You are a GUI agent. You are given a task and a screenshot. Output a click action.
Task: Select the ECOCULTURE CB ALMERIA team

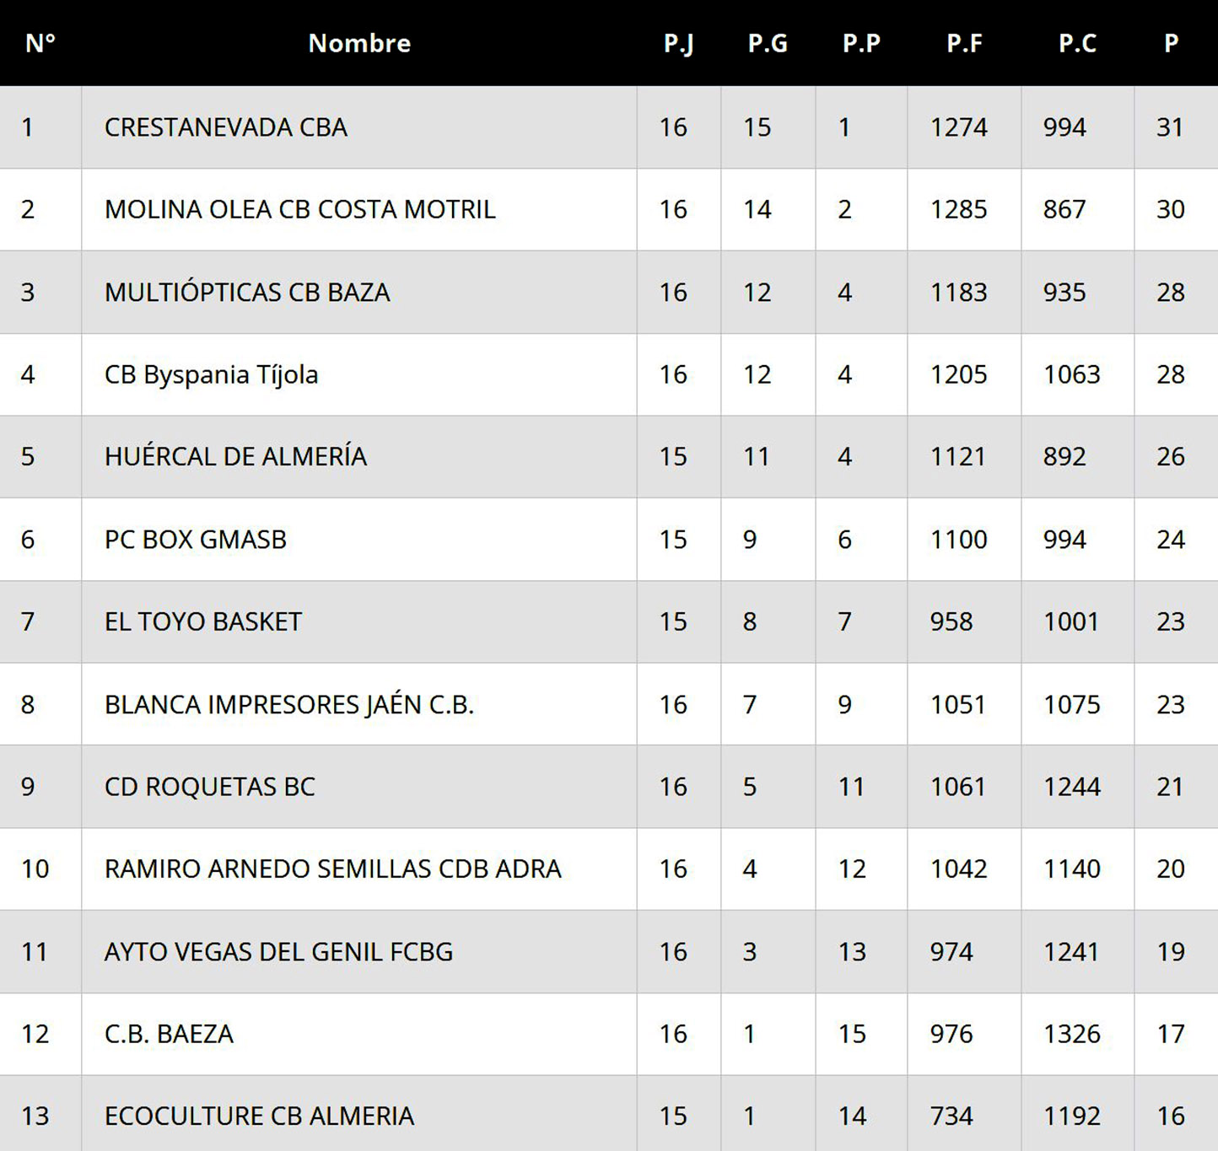pyautogui.click(x=259, y=1116)
